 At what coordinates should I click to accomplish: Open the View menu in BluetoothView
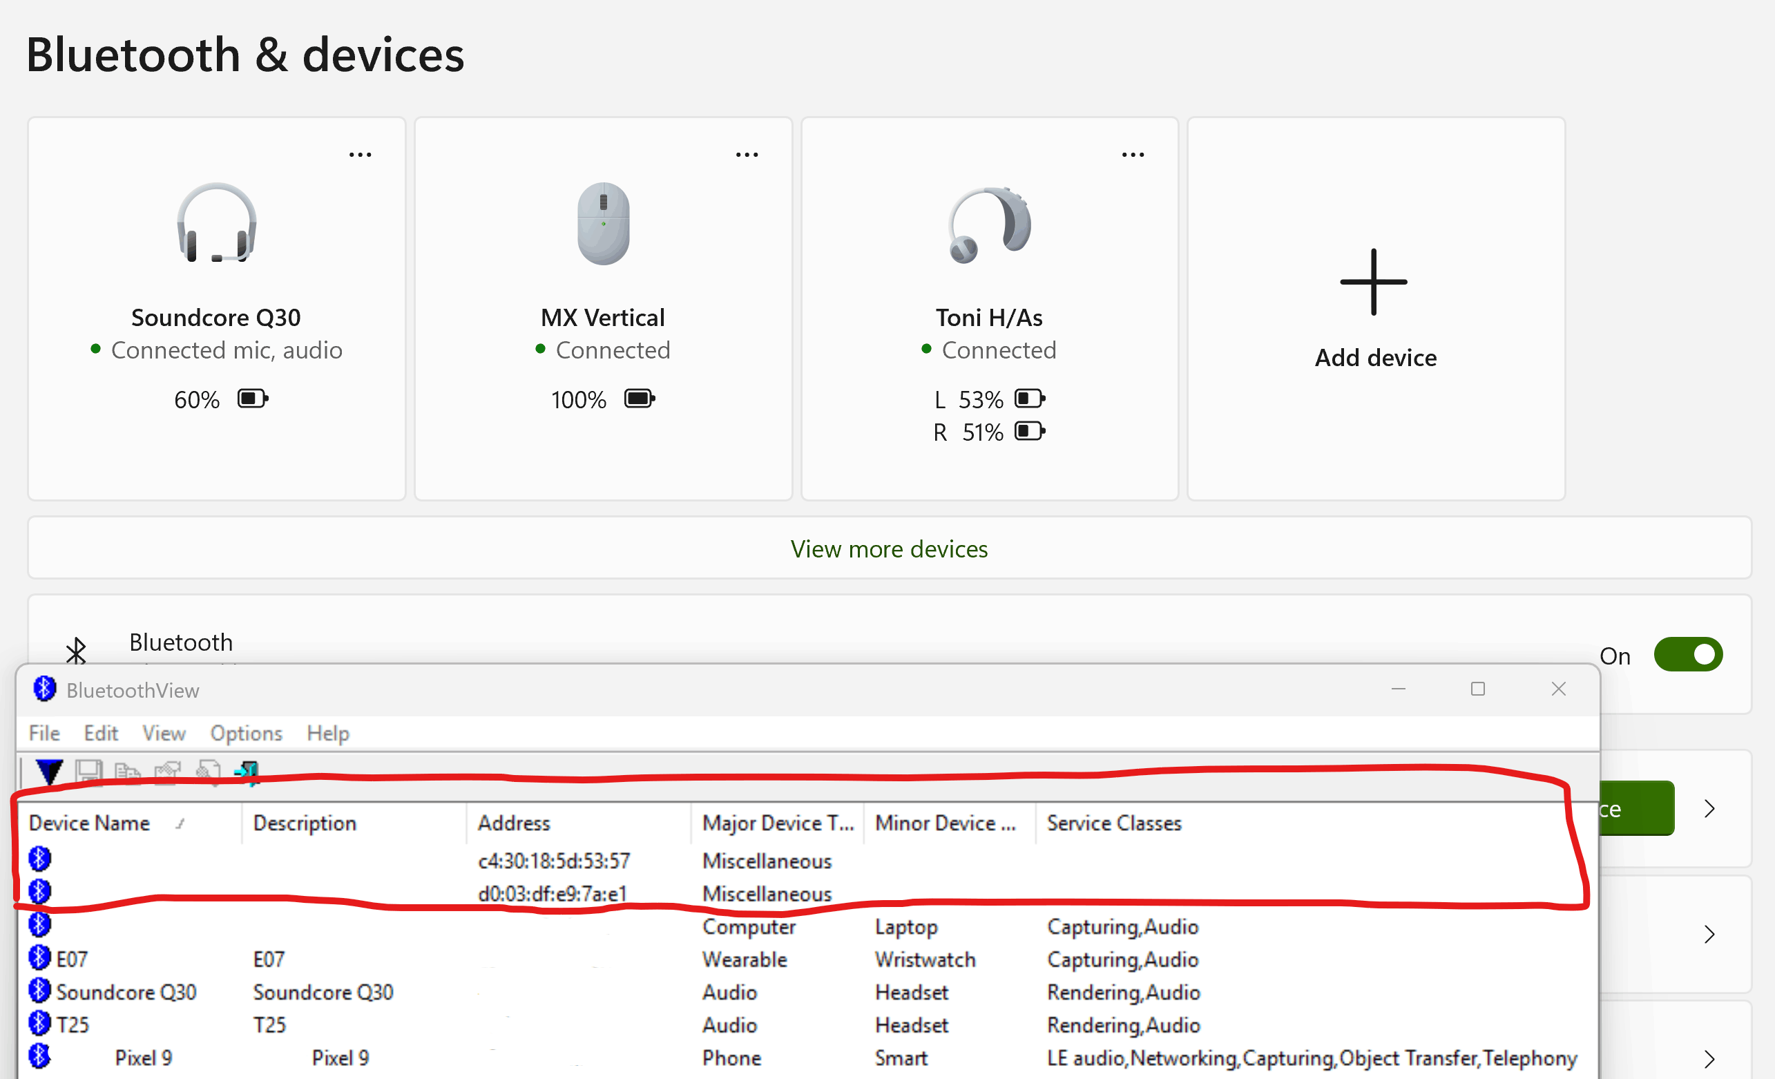(164, 733)
